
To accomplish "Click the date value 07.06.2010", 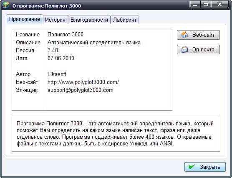I will click(x=61, y=58).
